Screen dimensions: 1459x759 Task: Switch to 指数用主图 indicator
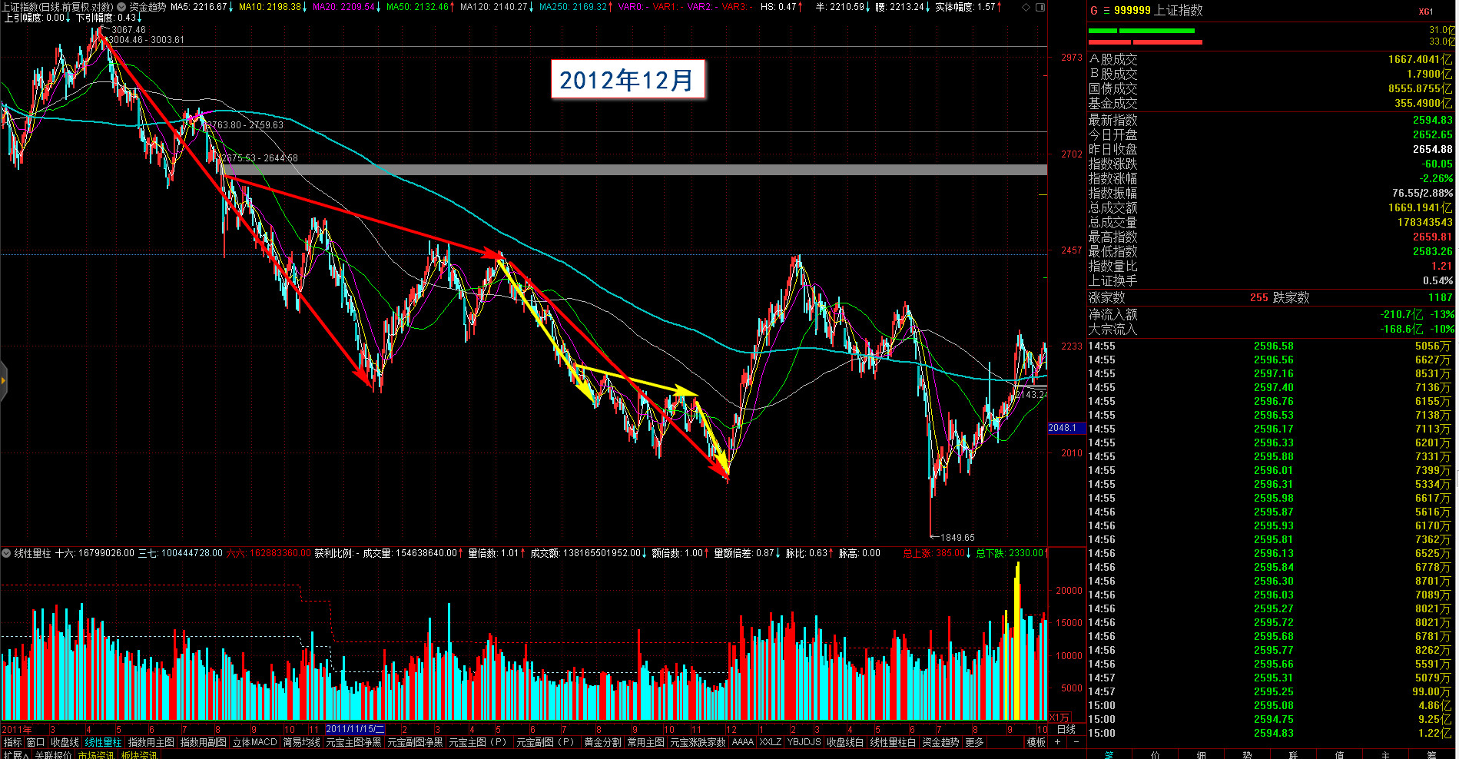click(x=151, y=742)
